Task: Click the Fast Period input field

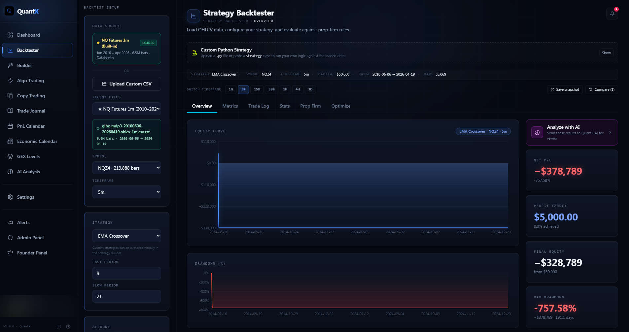Action: pyautogui.click(x=127, y=273)
